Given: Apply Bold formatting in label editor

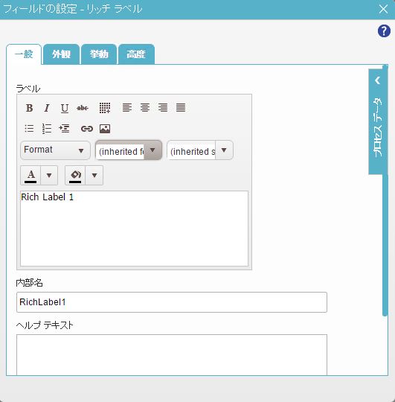Looking at the screenshot, I should [x=30, y=108].
